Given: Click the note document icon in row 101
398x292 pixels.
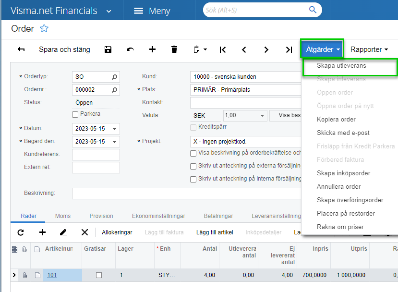Looking at the screenshot, I should pyautogui.click(x=37, y=275).
